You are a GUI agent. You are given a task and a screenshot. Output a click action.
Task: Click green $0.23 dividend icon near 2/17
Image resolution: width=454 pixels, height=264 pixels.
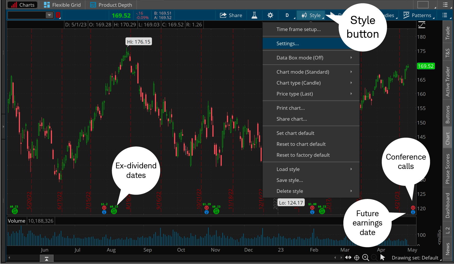322,211
